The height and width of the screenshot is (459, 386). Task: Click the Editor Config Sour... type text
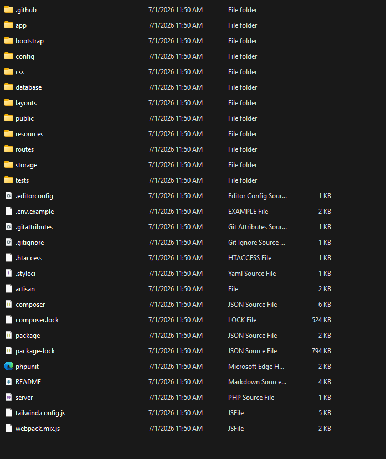(258, 196)
